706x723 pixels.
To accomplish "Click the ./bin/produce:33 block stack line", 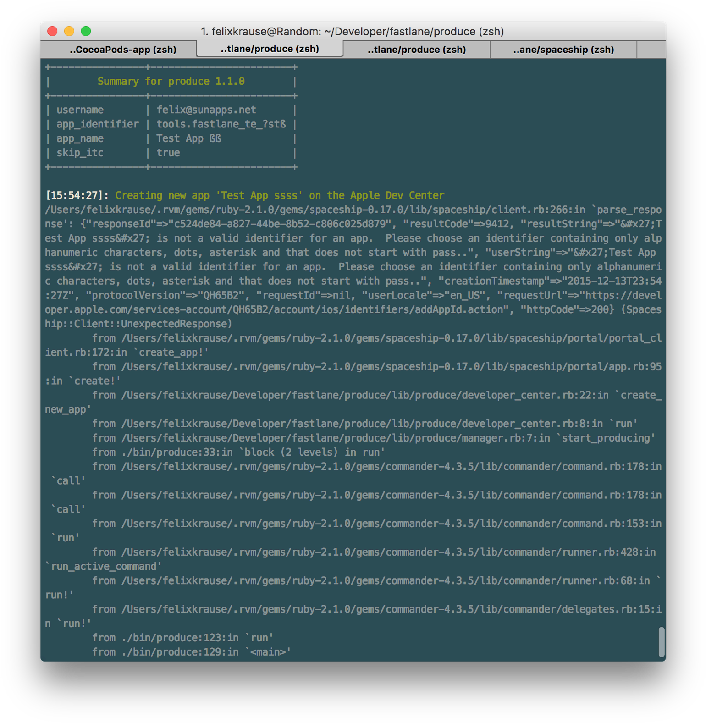I will click(238, 452).
